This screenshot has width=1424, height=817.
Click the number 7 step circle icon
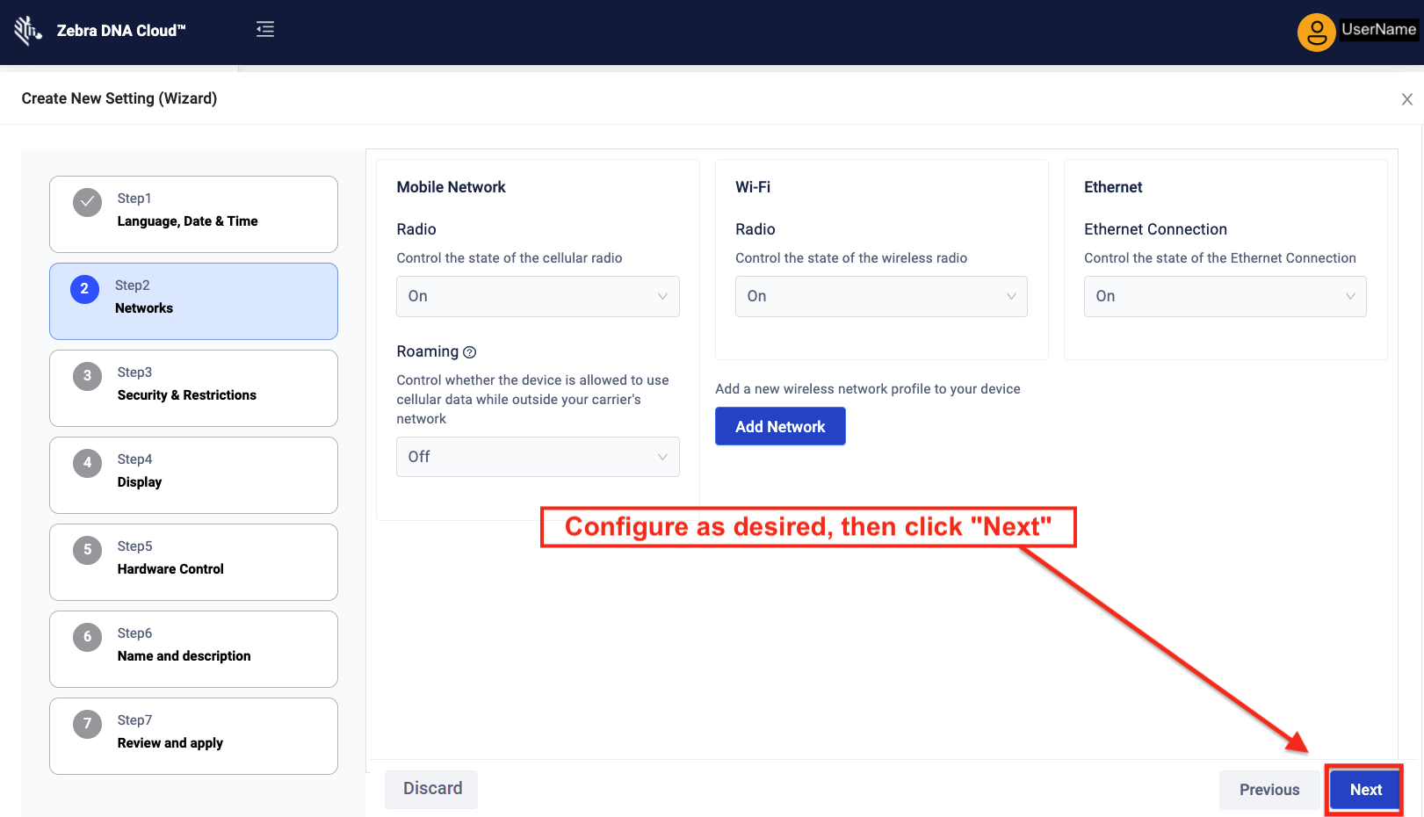pyautogui.click(x=87, y=724)
